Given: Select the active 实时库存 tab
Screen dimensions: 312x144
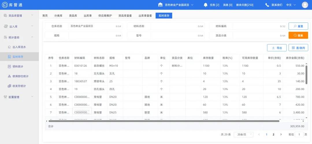Looking at the screenshot, I should pyautogui.click(x=164, y=16).
